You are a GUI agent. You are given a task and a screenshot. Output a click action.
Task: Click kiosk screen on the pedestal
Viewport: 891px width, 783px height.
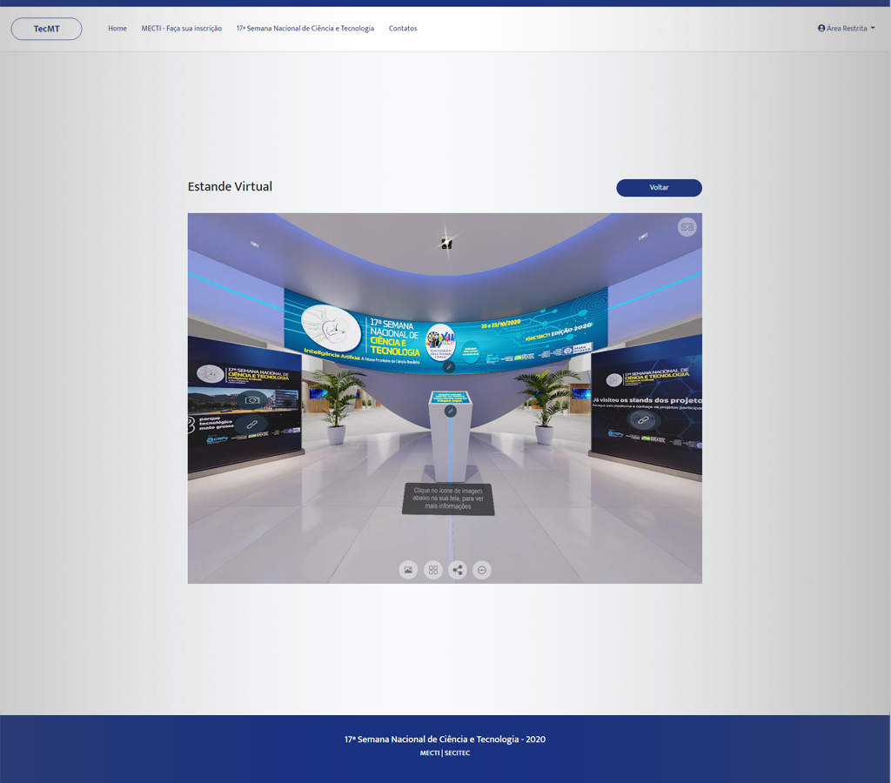[451, 397]
